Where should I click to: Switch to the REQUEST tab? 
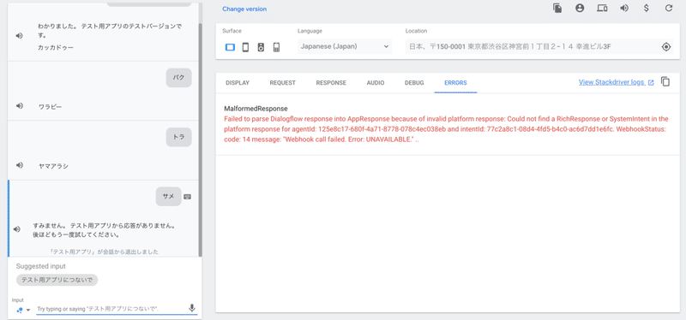point(283,82)
